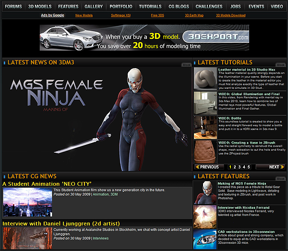Screen dimensions: 288x251
Task: Go to EVENTS page
Action: [256, 7]
